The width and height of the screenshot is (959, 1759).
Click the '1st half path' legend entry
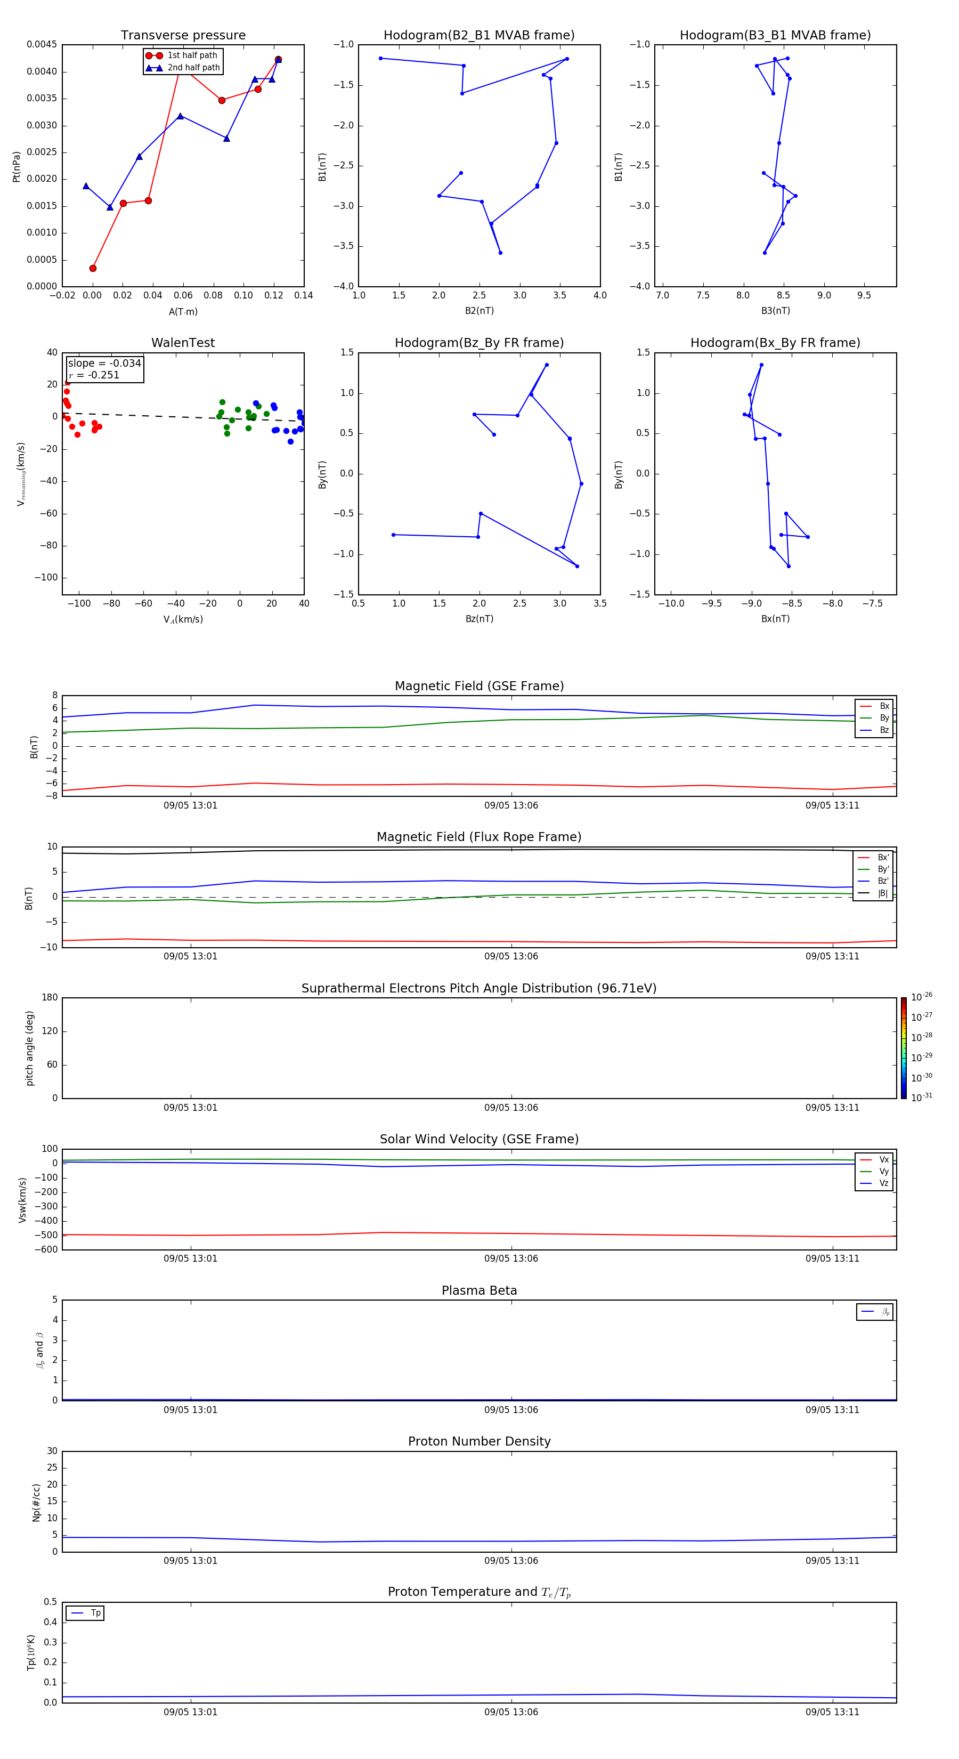tap(182, 55)
